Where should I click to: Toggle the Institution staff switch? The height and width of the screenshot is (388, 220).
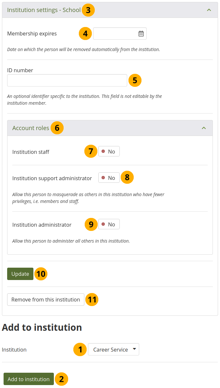click(x=109, y=152)
